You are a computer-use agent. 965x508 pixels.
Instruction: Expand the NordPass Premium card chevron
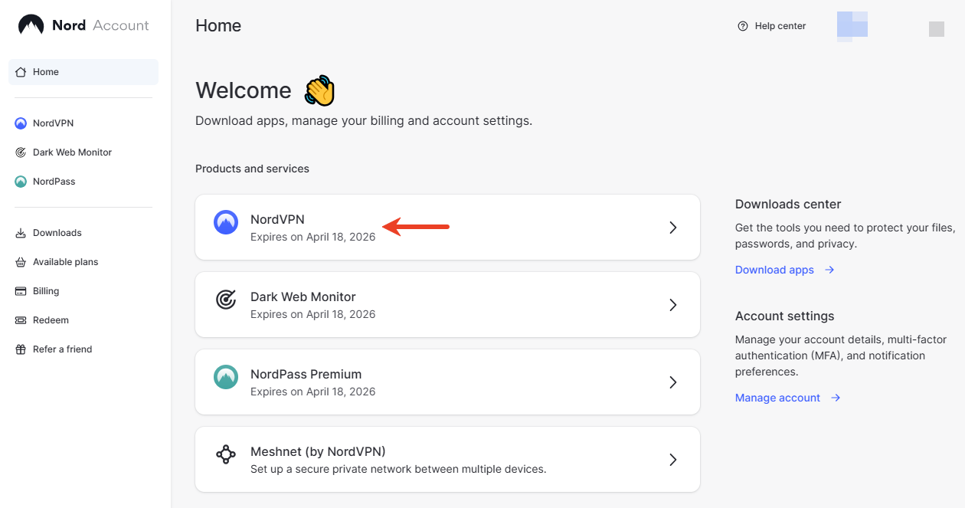(673, 382)
